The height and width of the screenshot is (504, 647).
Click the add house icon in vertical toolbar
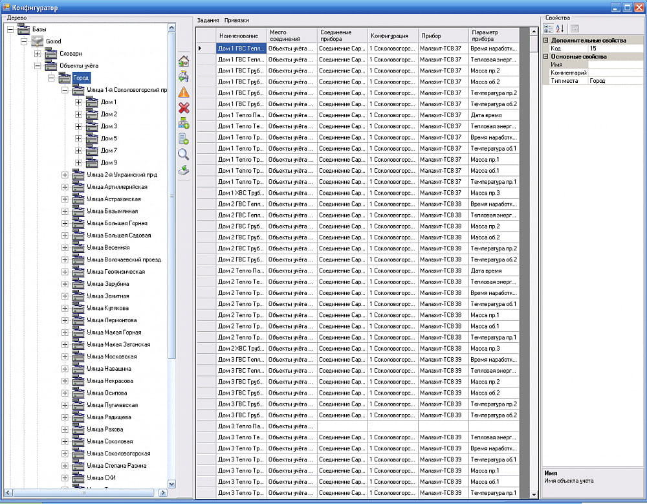pyautogui.click(x=184, y=61)
